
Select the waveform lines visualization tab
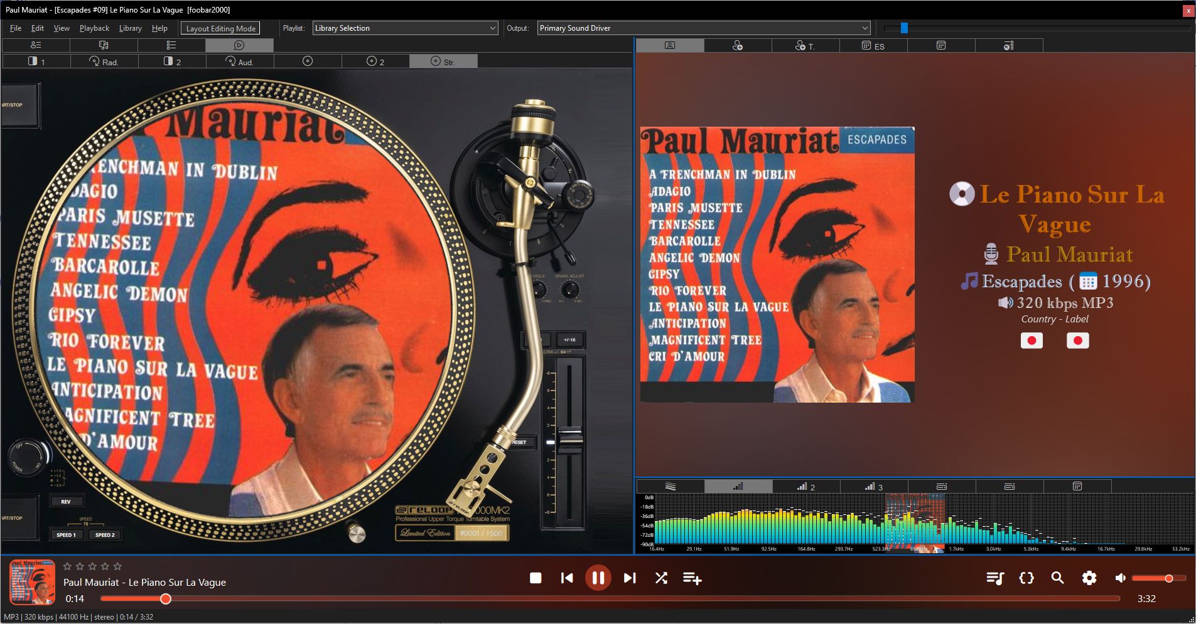671,487
